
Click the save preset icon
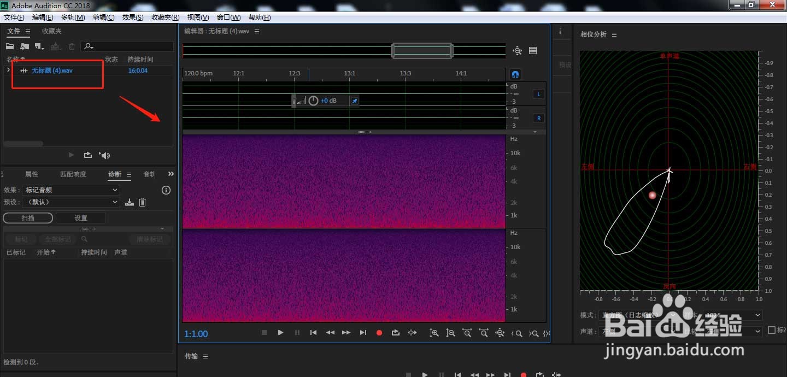[x=130, y=202]
